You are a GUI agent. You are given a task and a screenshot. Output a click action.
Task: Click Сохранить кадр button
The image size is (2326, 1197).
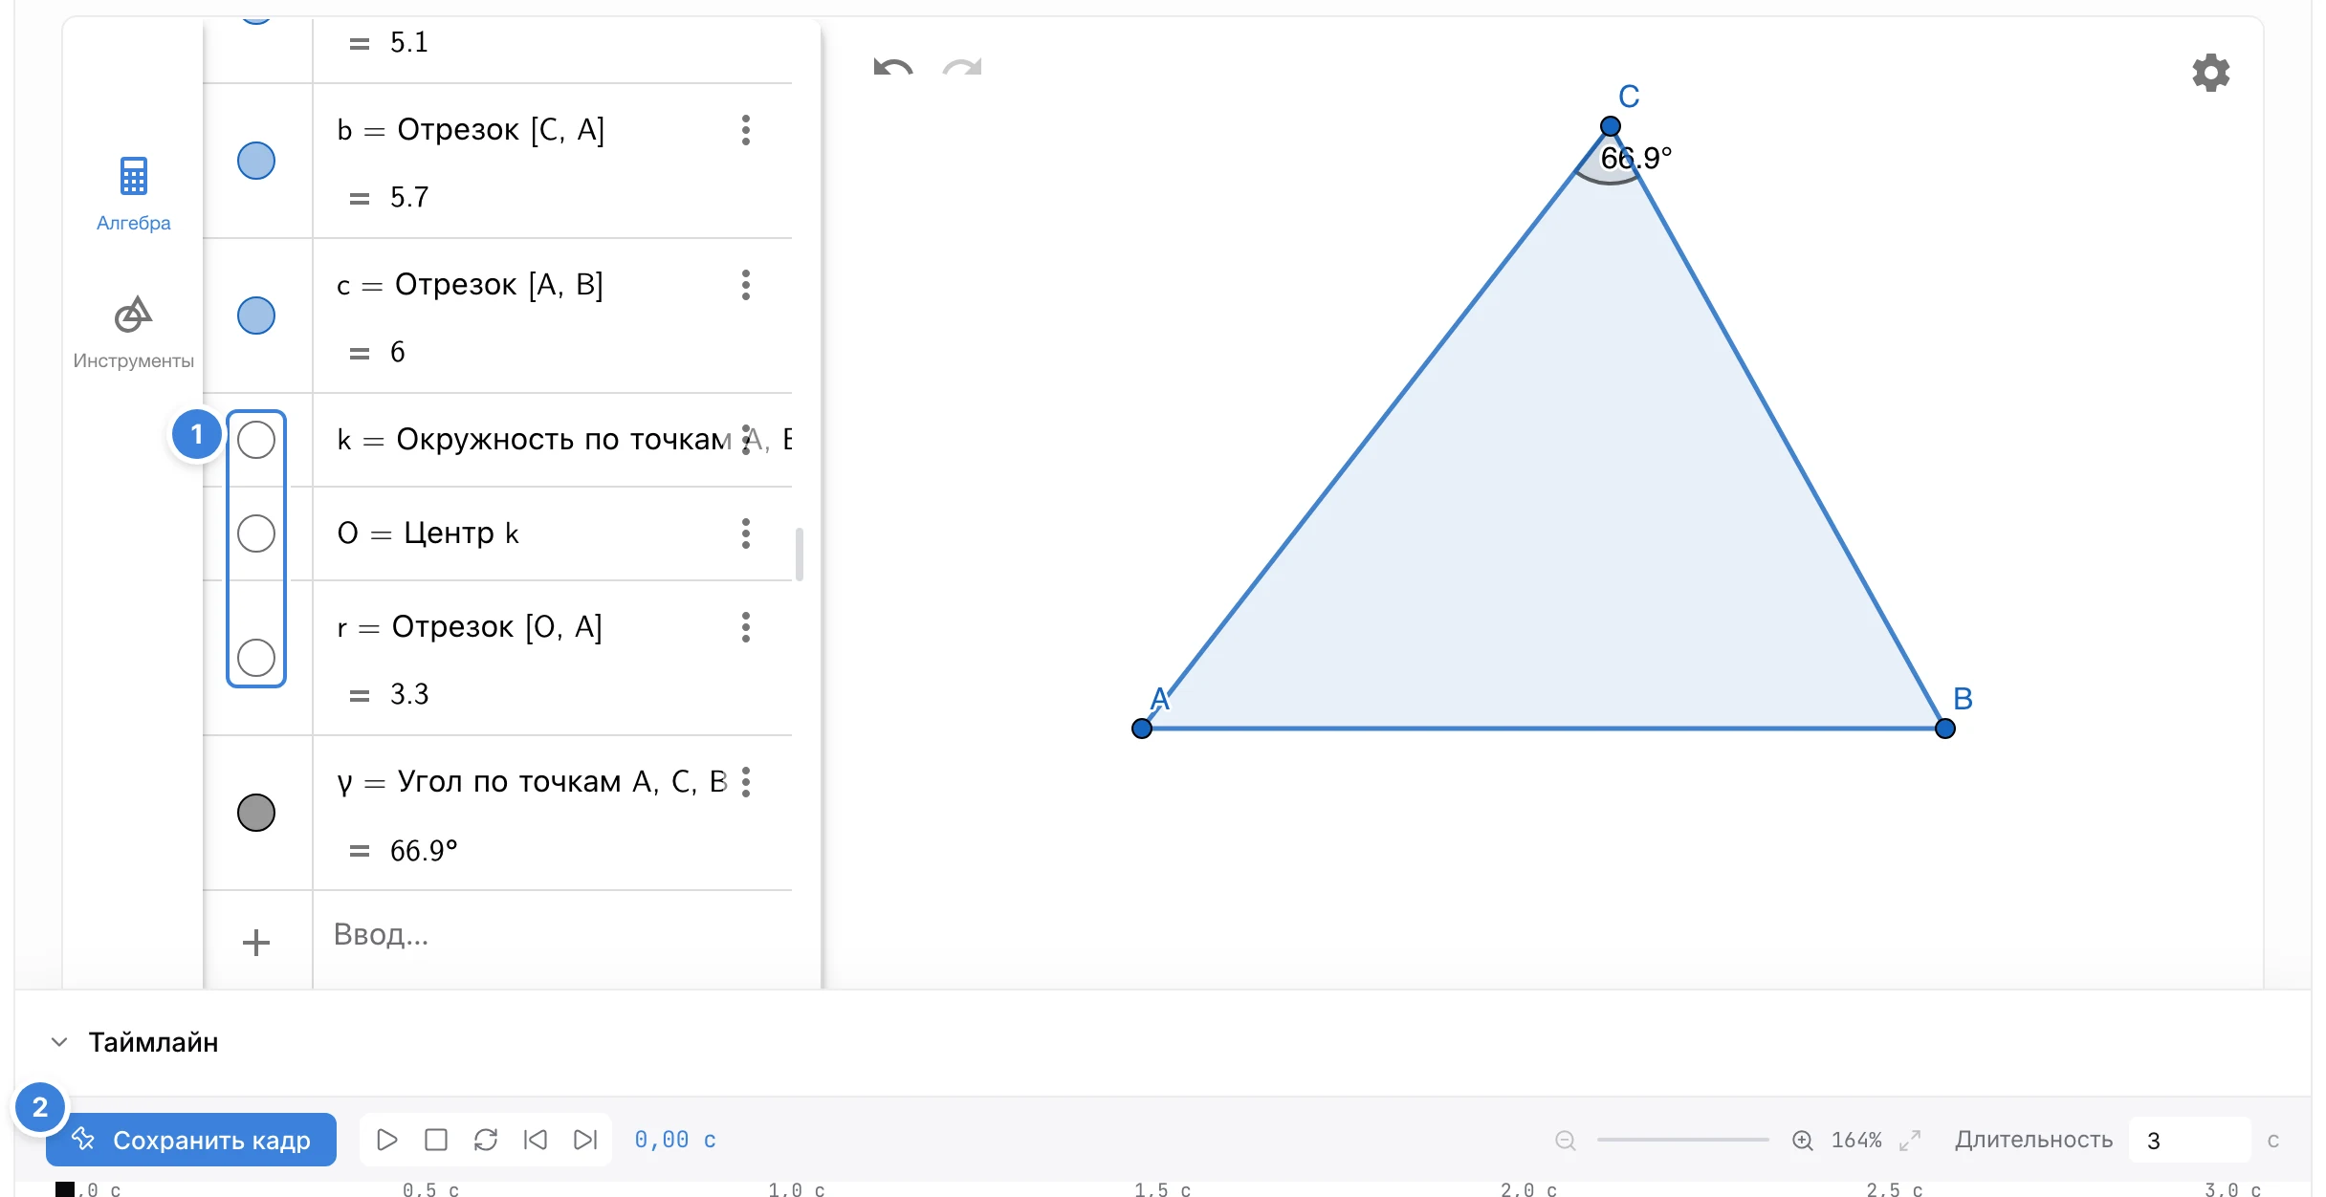tap(191, 1140)
